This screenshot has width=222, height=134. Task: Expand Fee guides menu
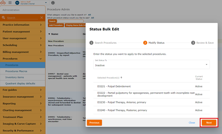23,90
